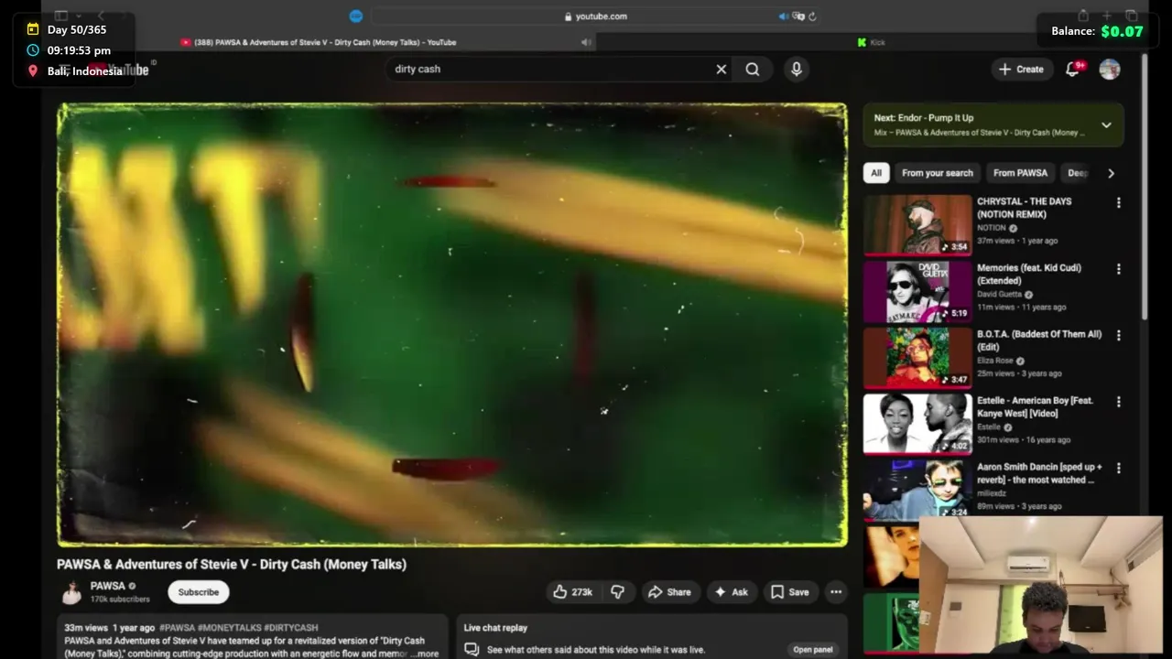Click the magnifier search button

point(753,70)
